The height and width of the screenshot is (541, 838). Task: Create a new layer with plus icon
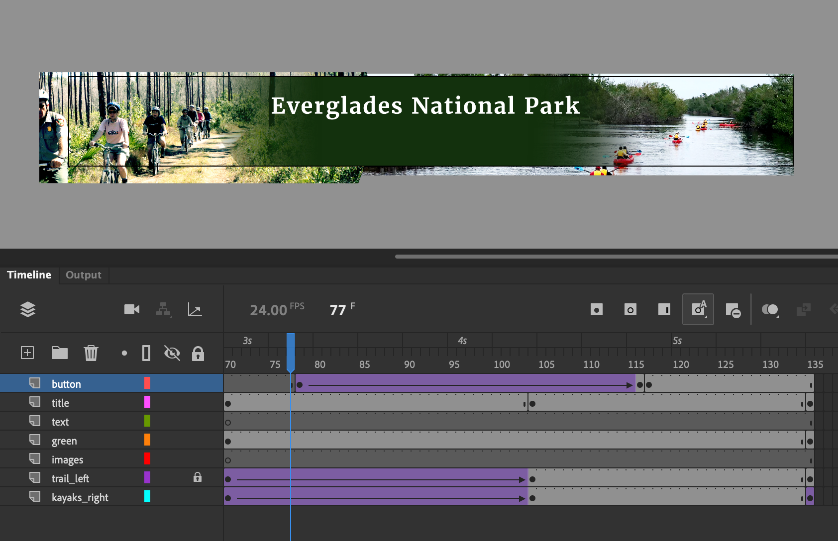27,353
